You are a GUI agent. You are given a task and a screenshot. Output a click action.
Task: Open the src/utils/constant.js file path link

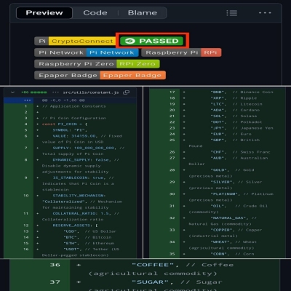[x=91, y=92]
